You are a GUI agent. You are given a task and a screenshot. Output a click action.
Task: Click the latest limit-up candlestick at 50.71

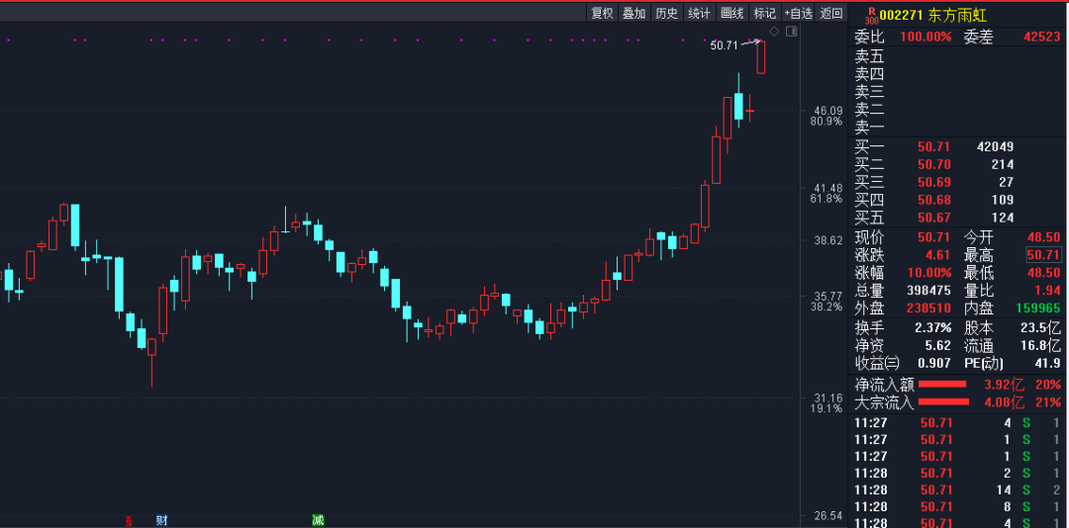(761, 57)
